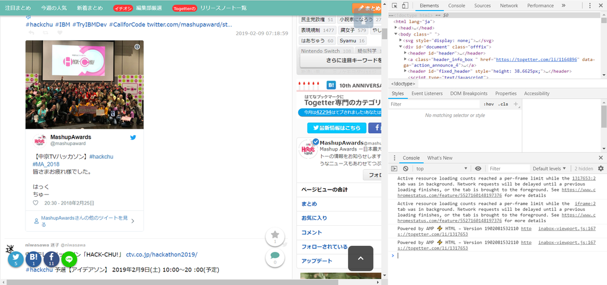The image size is (607, 285).
Task: Click the 表現規制 keyword tag
Action: click(x=318, y=30)
